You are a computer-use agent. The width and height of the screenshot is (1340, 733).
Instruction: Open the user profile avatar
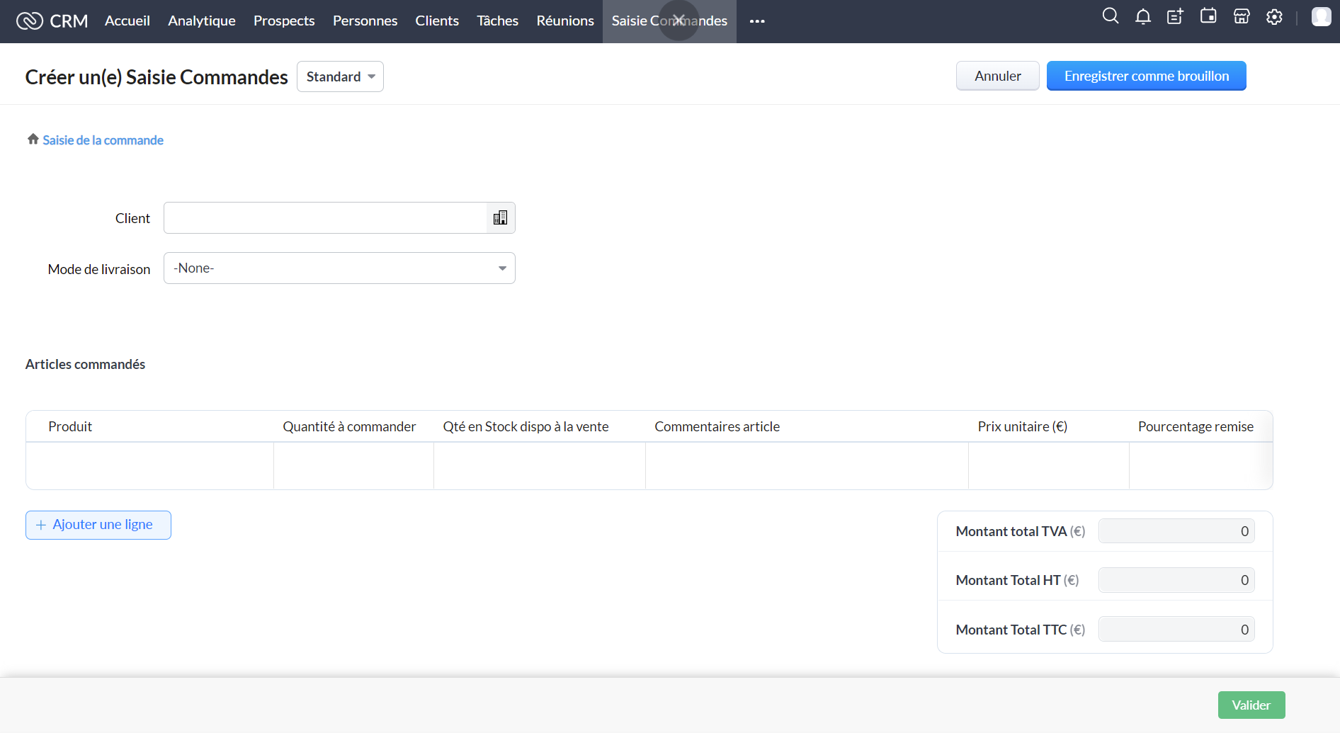1321,17
